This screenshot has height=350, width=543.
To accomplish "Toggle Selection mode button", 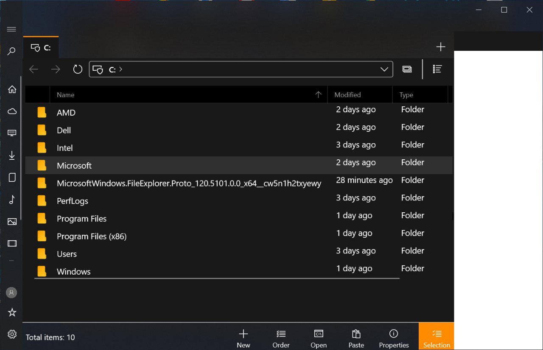I will pyautogui.click(x=437, y=336).
